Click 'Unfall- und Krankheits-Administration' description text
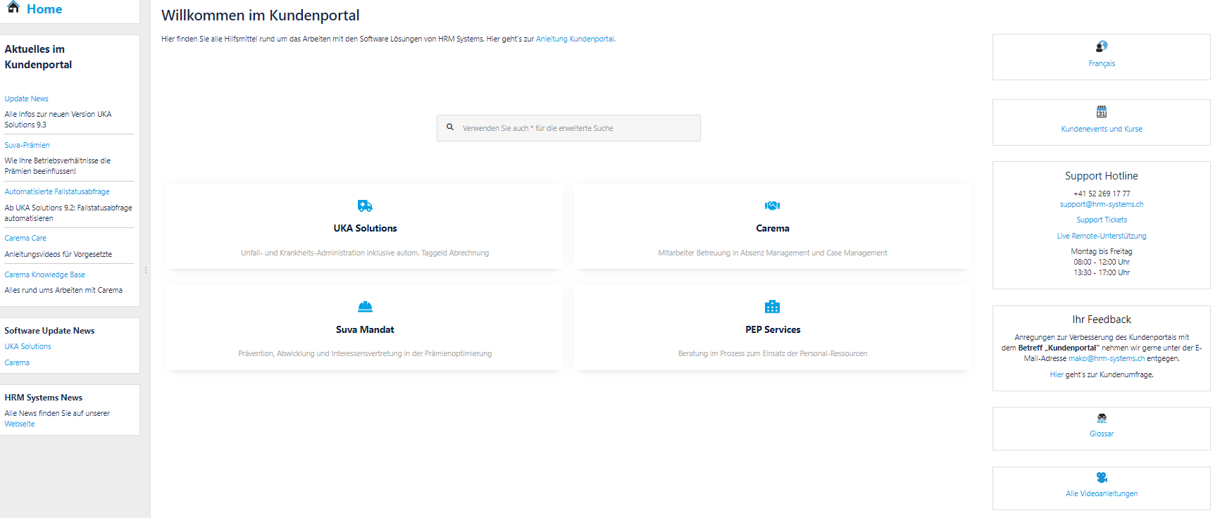 (365, 253)
